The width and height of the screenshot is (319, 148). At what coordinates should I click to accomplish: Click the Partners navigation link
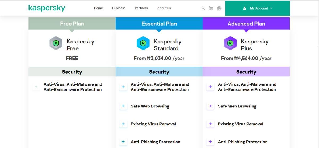[x=141, y=8]
